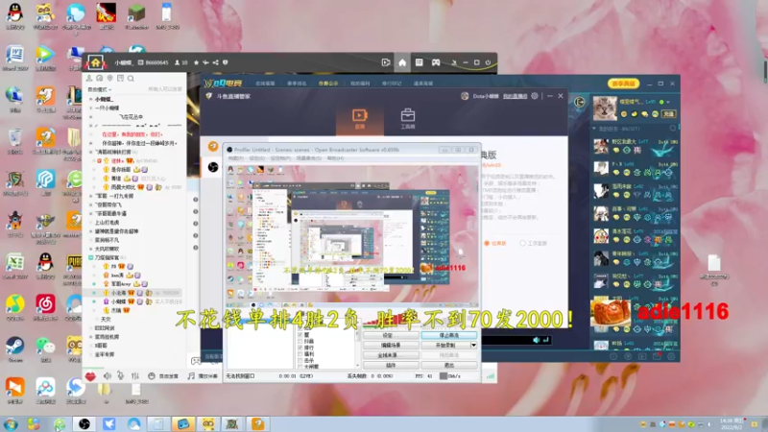
Task: Select the highlighted home icon in YY title bar
Action: tap(402, 62)
